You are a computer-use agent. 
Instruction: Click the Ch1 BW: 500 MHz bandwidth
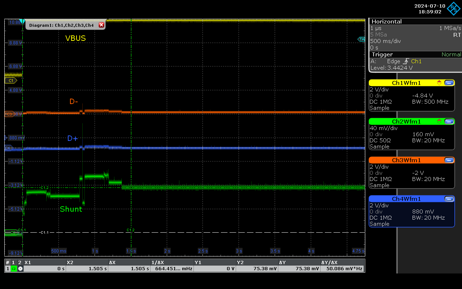(430, 102)
